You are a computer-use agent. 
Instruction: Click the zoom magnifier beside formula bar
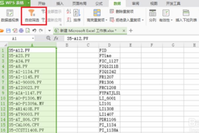coord(48,38)
